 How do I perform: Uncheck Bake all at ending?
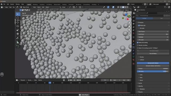point(138,43)
